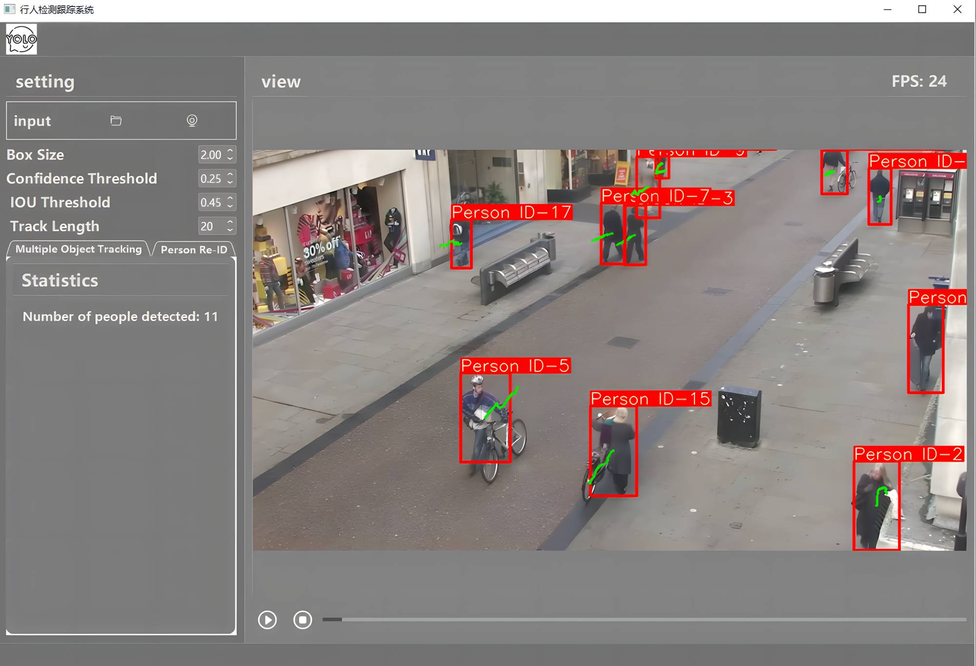Click the Confidence Threshold value field
Viewport: 976px width, 666px height.
pyautogui.click(x=211, y=179)
